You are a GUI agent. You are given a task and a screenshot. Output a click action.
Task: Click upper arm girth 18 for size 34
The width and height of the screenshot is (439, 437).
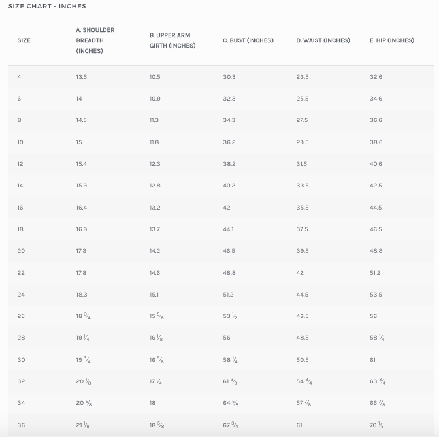(153, 403)
